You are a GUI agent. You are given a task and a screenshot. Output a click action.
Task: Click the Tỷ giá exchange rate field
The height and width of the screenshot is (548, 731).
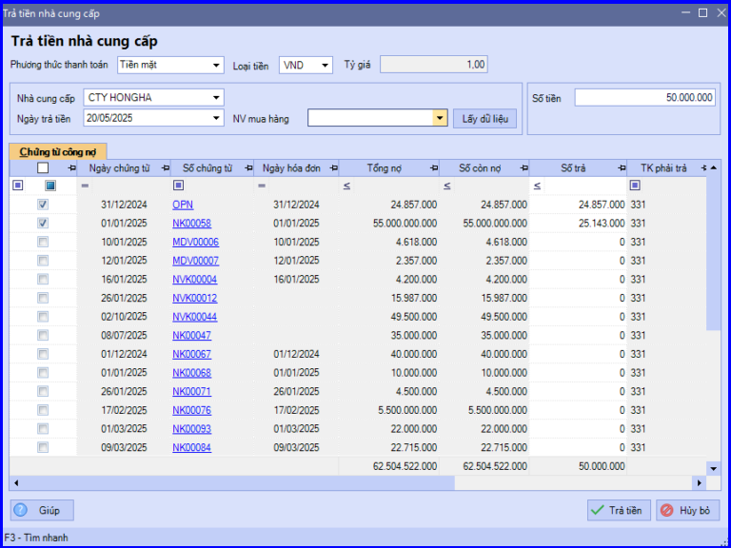(434, 65)
